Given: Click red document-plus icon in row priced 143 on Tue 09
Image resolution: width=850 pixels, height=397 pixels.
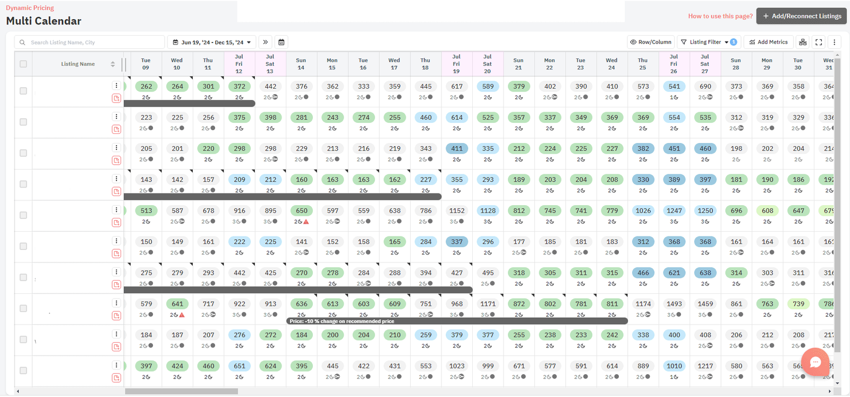Looking at the screenshot, I should pos(116,191).
